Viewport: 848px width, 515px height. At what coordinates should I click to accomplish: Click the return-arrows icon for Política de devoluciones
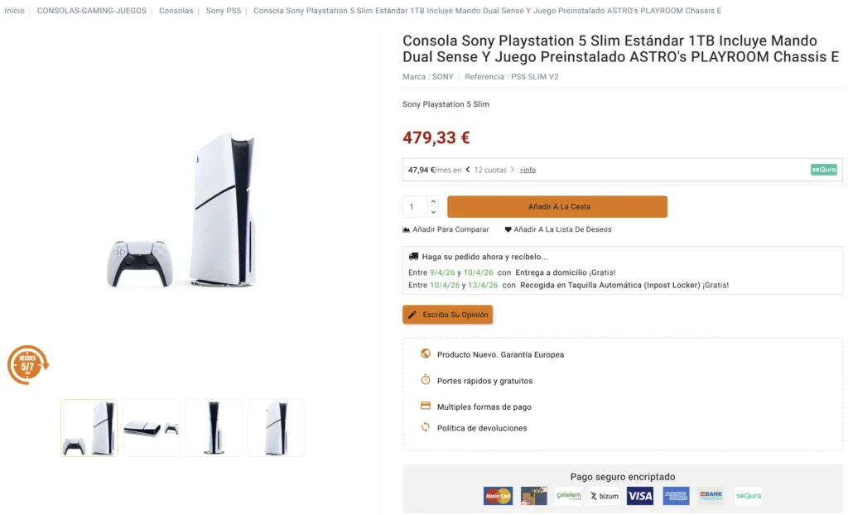pos(424,428)
